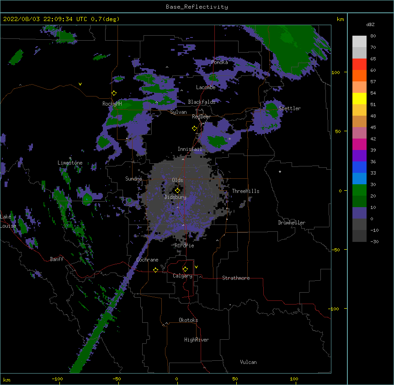Image resolution: width=394 pixels, height=385 pixels.
Task: Click the 60 dBZ red color swatch
Action: 359,64
